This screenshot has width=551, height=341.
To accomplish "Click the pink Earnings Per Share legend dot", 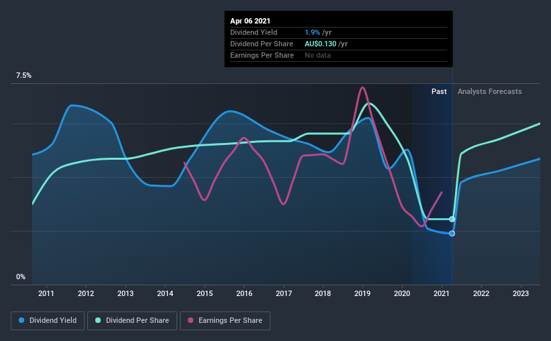I will click(x=191, y=320).
